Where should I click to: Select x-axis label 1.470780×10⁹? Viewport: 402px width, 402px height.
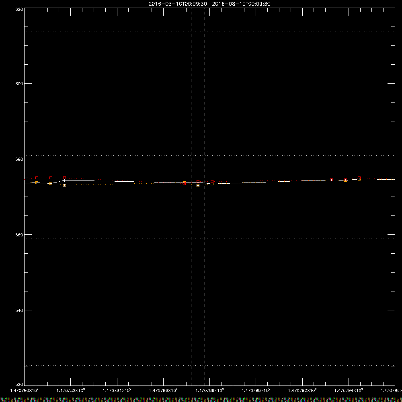(x=25, y=390)
